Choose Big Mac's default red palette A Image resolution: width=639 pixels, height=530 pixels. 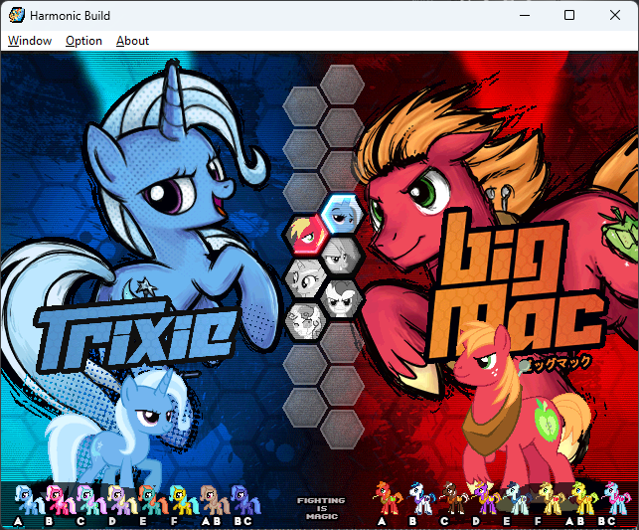[388, 498]
